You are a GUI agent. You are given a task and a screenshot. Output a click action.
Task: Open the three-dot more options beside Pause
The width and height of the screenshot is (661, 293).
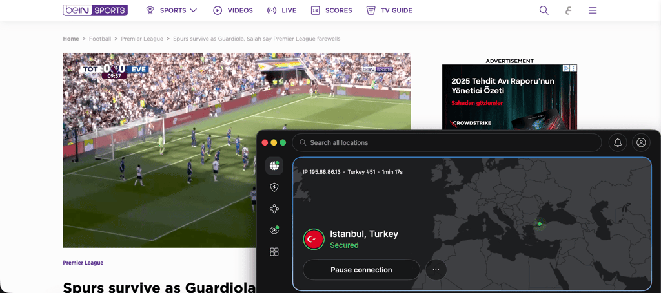[436, 270]
